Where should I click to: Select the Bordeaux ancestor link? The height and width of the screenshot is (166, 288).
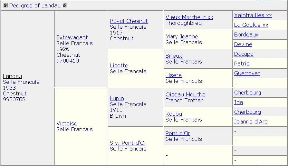[246, 34]
